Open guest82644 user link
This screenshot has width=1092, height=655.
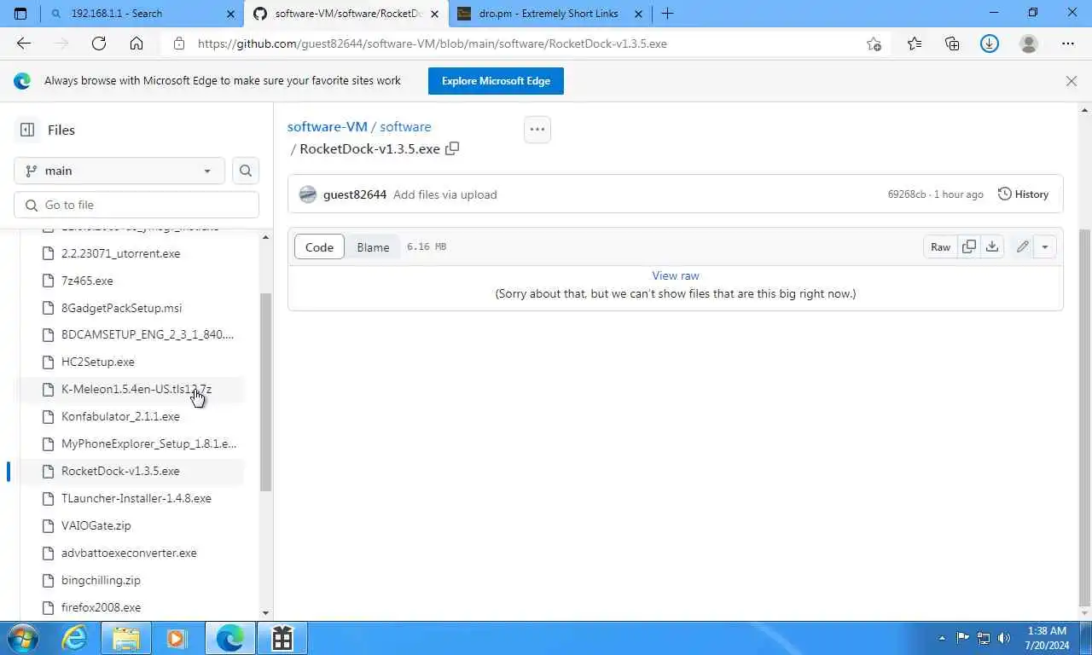tap(355, 194)
